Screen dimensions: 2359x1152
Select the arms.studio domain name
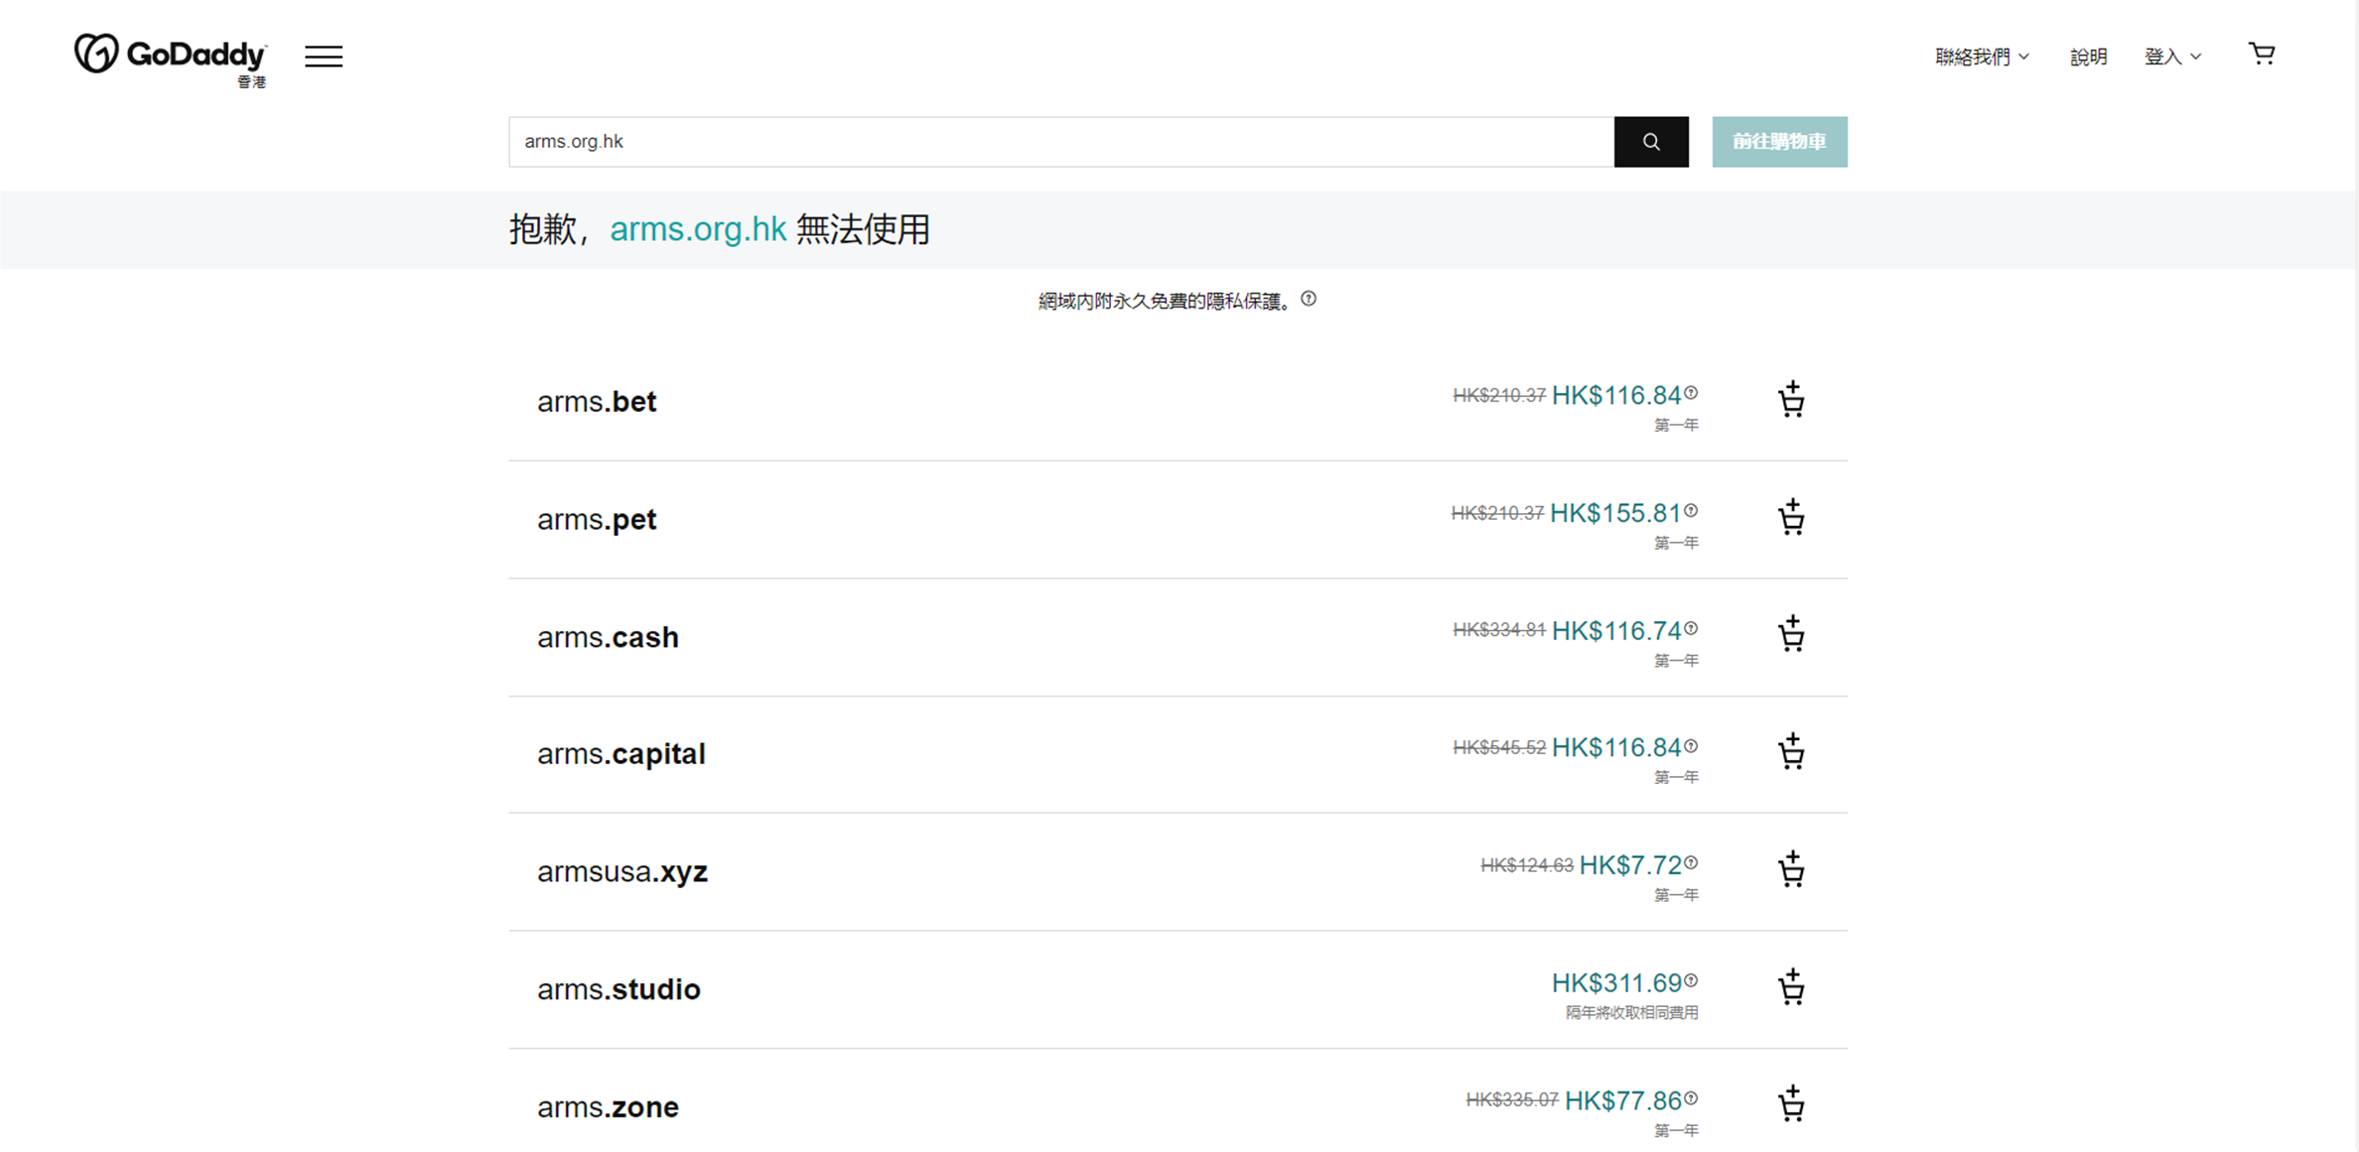tap(619, 989)
